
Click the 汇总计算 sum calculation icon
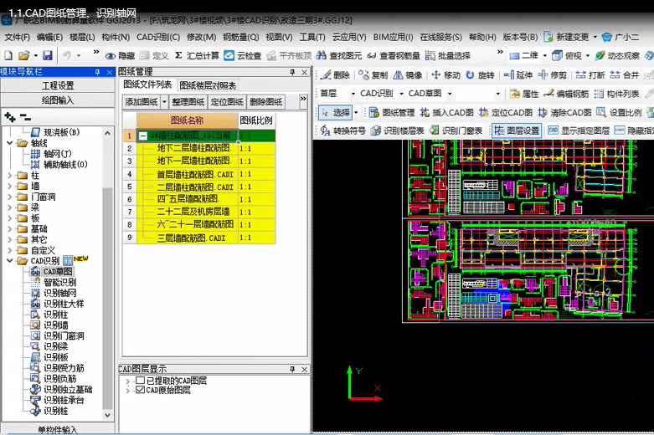(x=197, y=56)
